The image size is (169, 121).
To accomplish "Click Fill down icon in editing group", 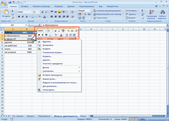I will (142, 14).
